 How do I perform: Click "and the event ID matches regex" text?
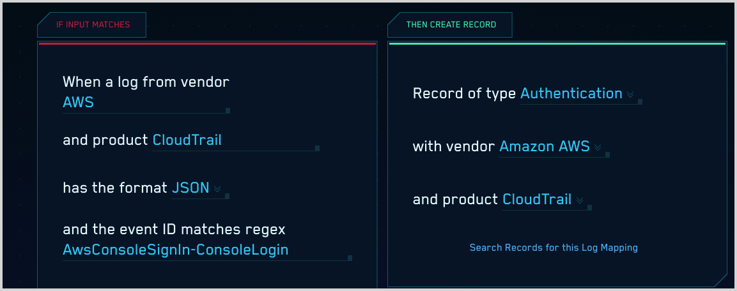(175, 230)
